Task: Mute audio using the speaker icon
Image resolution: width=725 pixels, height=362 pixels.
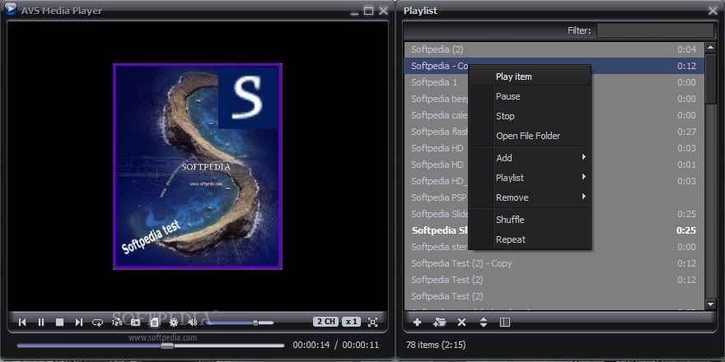Action: (193, 323)
